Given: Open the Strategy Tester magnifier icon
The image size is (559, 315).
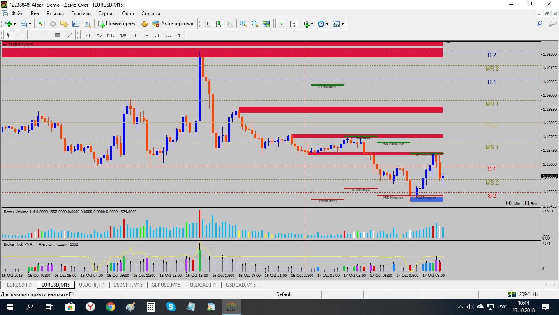Looking at the screenshot, I should (x=87, y=24).
